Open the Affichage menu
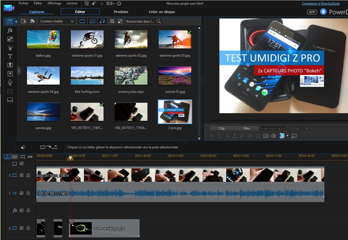 pyautogui.click(x=54, y=3)
